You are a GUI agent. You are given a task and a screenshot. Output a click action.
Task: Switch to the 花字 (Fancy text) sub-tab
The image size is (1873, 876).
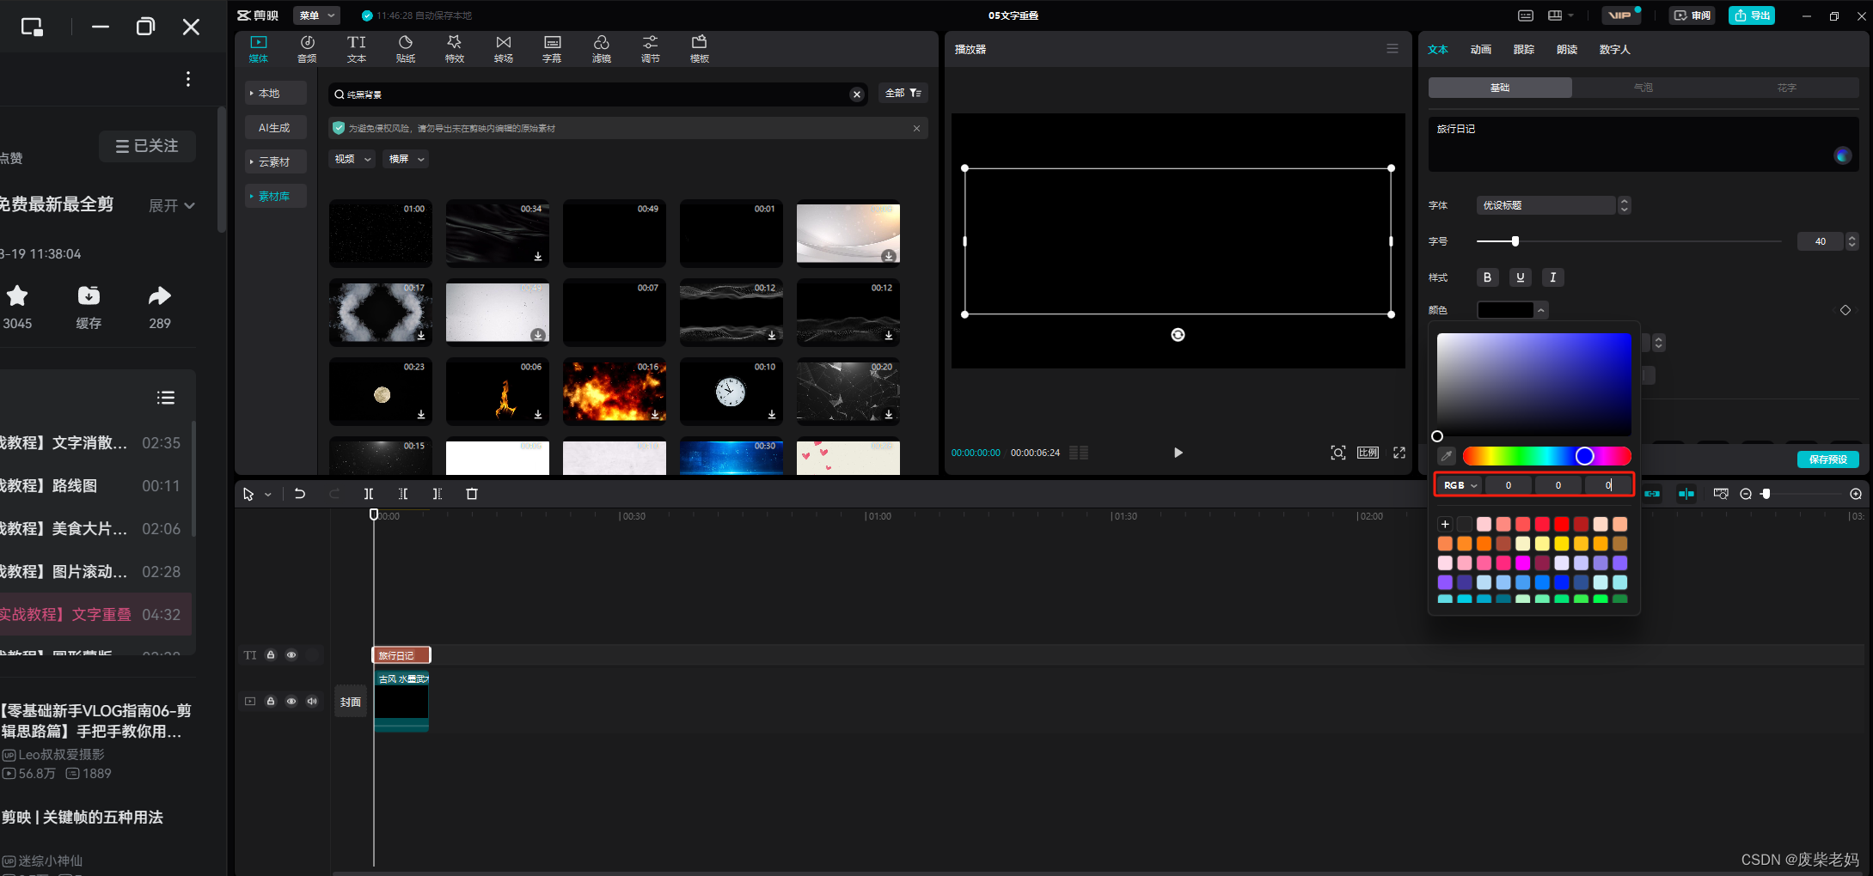click(1787, 88)
